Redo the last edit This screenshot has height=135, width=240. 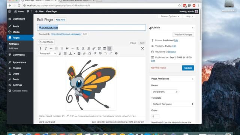111,53
